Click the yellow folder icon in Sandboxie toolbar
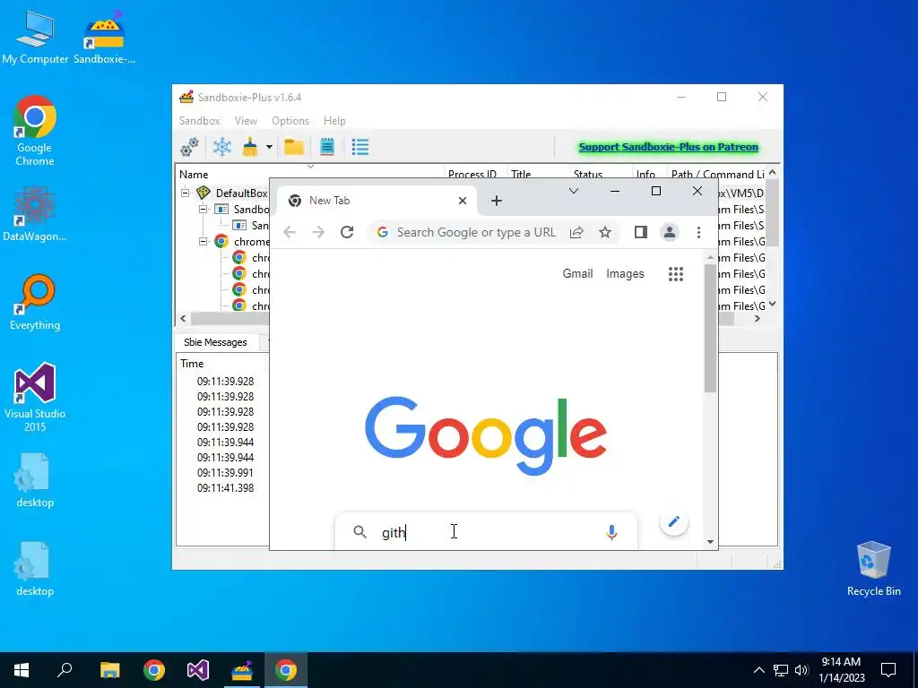Screen dimensions: 918x688 coord(294,147)
